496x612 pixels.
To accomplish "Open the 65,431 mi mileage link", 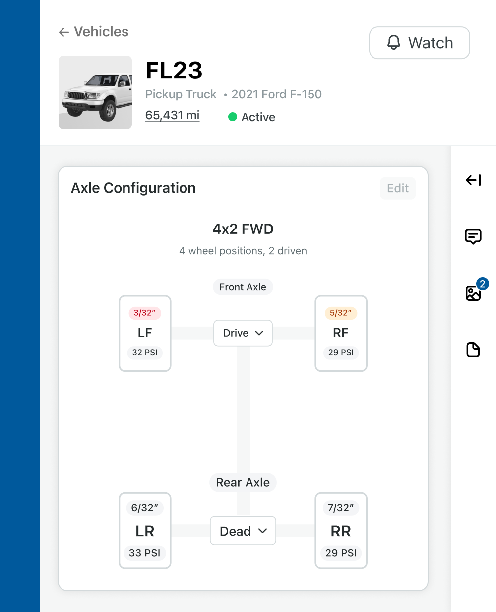I will [172, 115].
